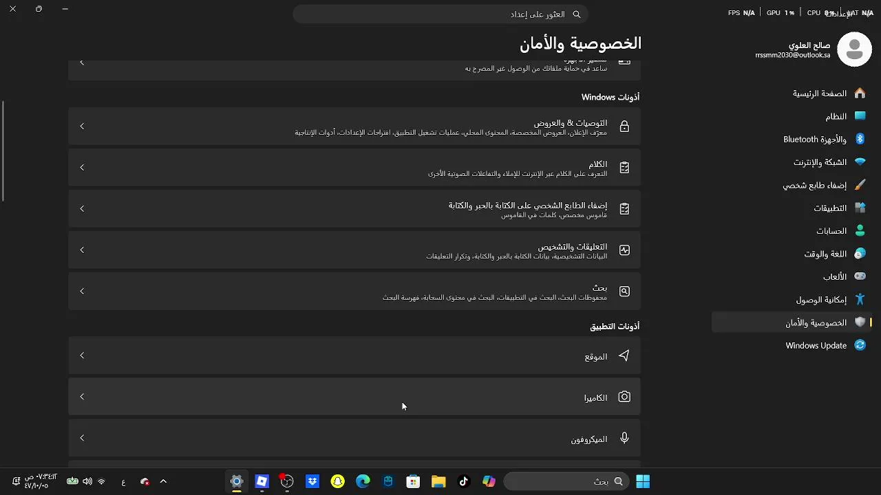
Task: Click the الكلام speech clipboard icon
Action: [624, 168]
